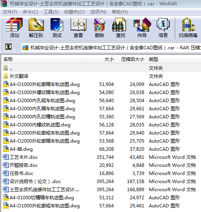Click the WinRAR title bar icon
The image size is (201, 212).
[4, 3]
